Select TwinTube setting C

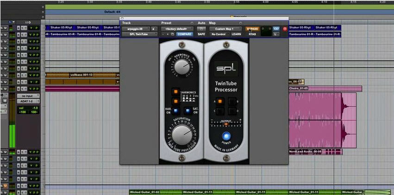tap(220, 111)
